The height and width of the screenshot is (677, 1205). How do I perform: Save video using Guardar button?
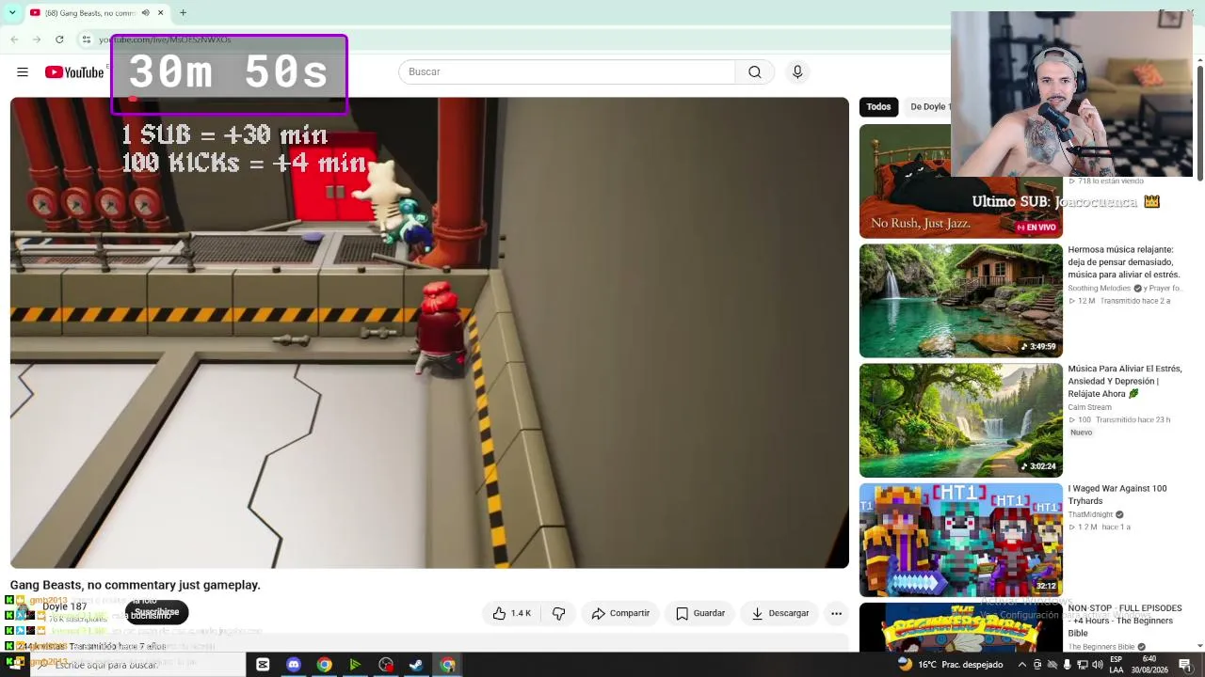pos(700,613)
